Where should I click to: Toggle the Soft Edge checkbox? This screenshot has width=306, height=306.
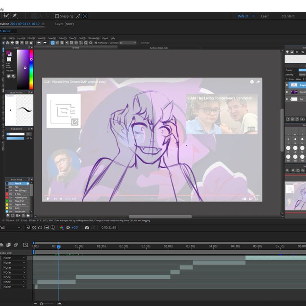pos(139,43)
